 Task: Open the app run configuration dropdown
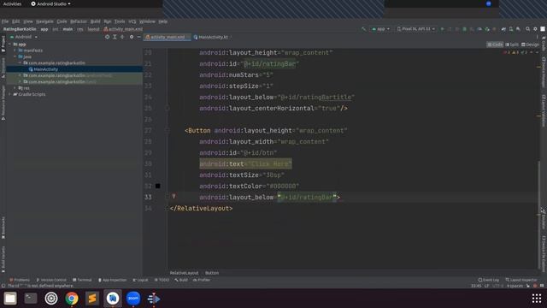[x=380, y=29]
